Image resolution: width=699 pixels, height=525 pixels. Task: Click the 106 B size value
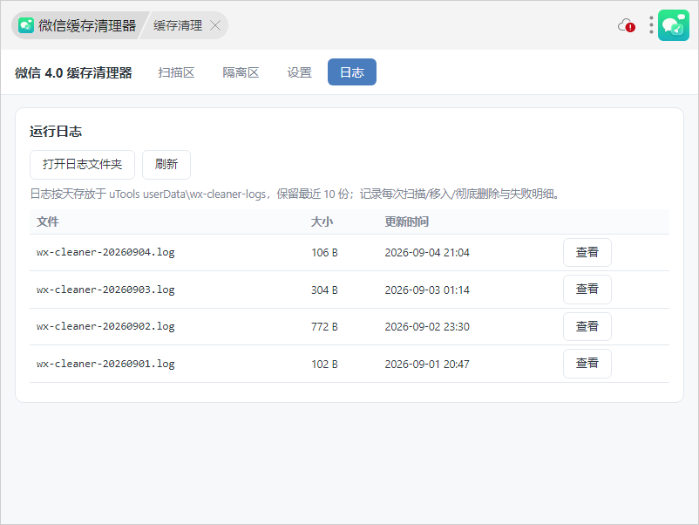click(x=324, y=253)
